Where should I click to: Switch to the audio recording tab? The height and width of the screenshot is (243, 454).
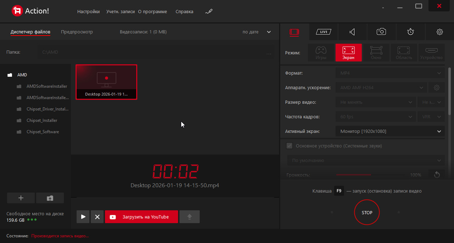click(x=352, y=32)
